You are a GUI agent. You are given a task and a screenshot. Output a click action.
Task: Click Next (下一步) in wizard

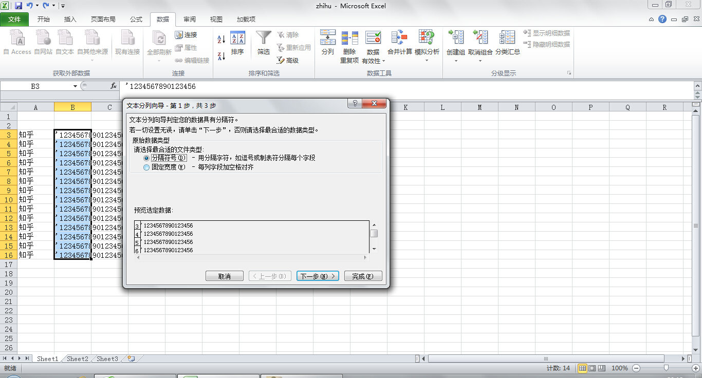coord(318,276)
